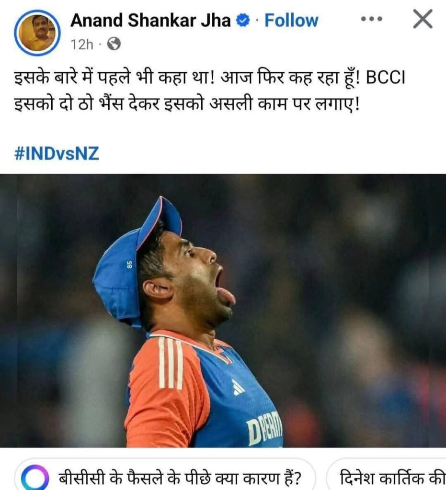Open Anand Shankar Jha's profile name
This screenshot has height=490, width=446.
click(x=150, y=21)
